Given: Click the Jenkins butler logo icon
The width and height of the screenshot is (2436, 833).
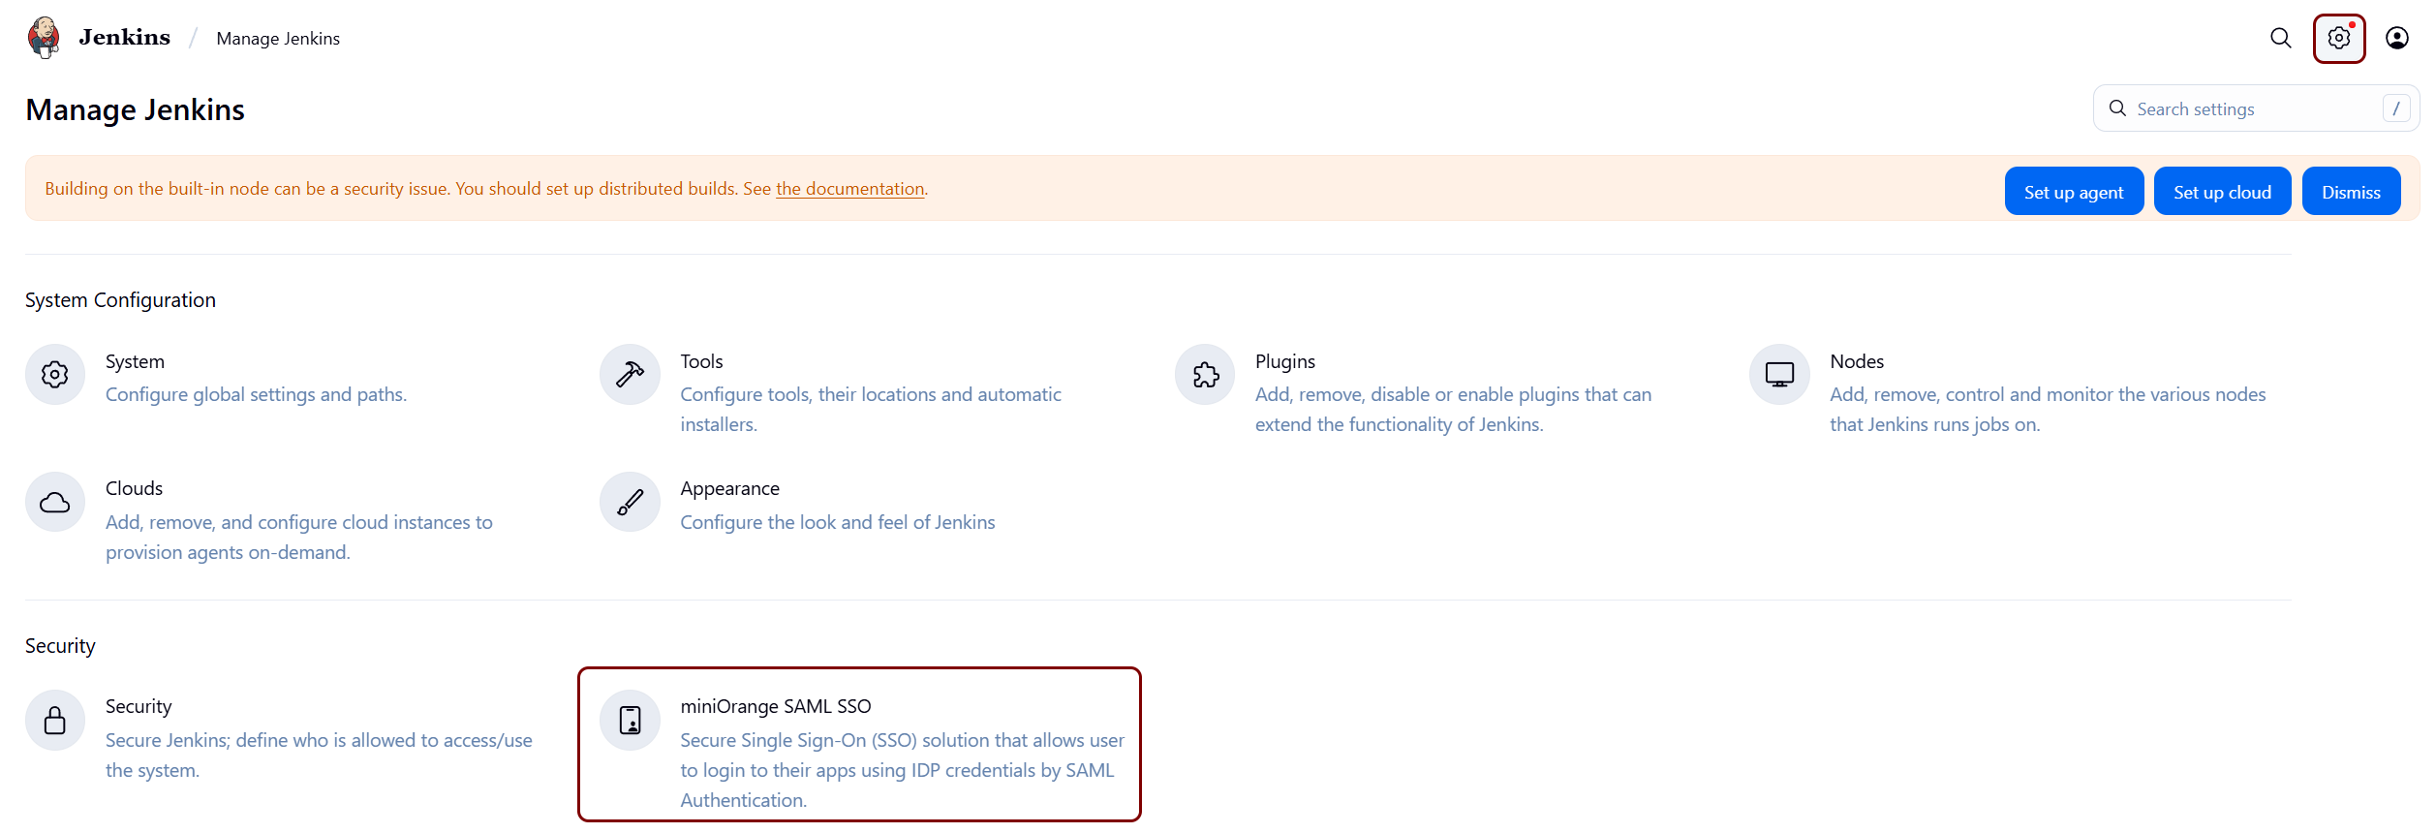Looking at the screenshot, I should [44, 38].
